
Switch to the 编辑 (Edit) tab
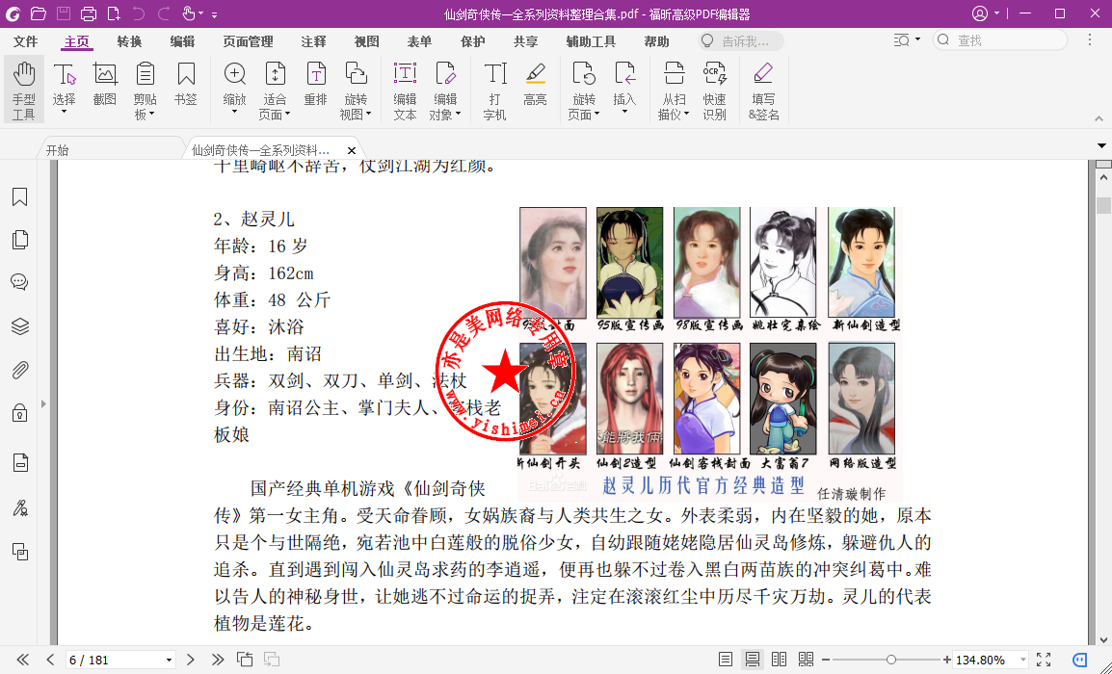click(x=182, y=41)
